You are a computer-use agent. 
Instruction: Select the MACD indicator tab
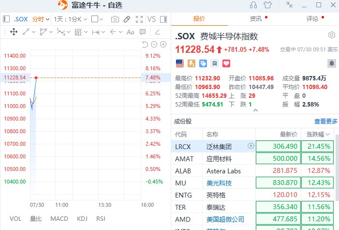[x=59, y=219]
